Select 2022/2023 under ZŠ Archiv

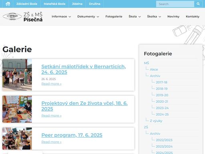pos(164,140)
